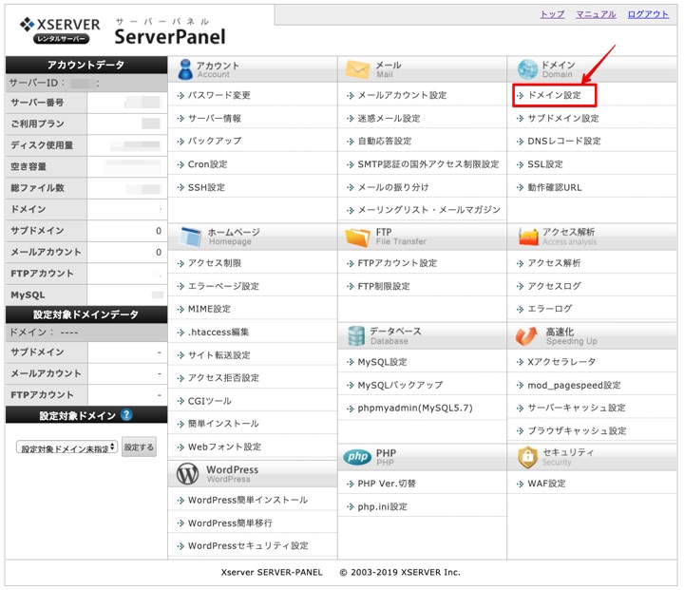
Task: Click the FTP folder icon
Action: [357, 237]
